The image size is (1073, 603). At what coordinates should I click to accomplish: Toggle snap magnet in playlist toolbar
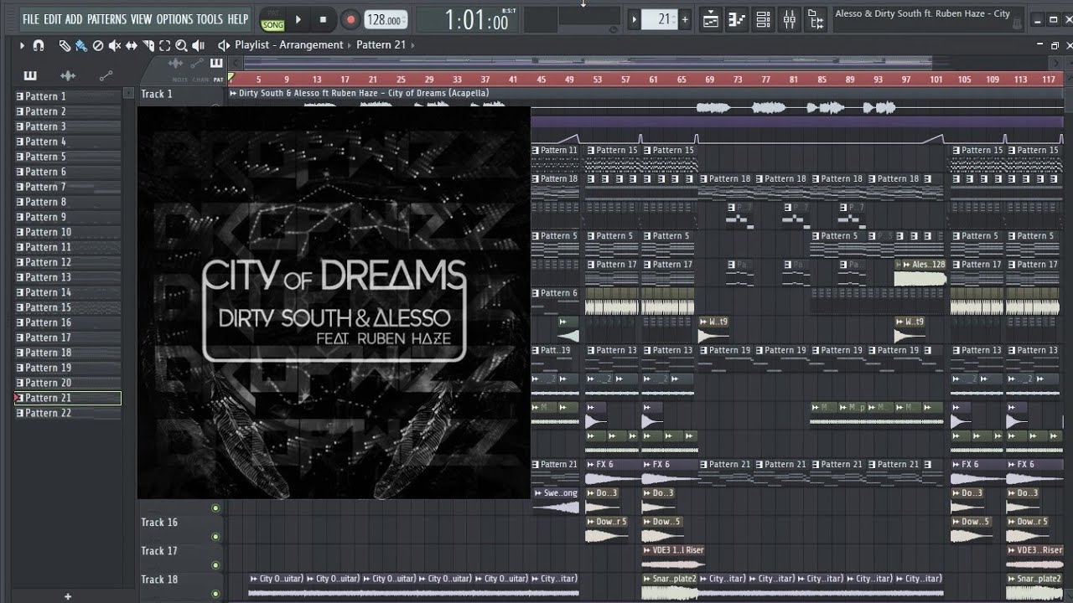(39, 45)
